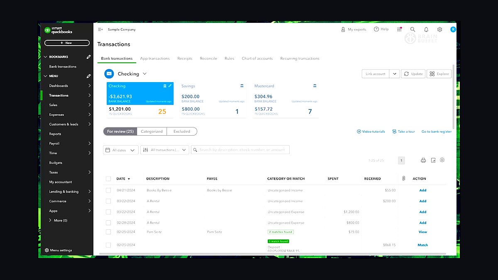View the Pam Seitz matches

click(423, 232)
